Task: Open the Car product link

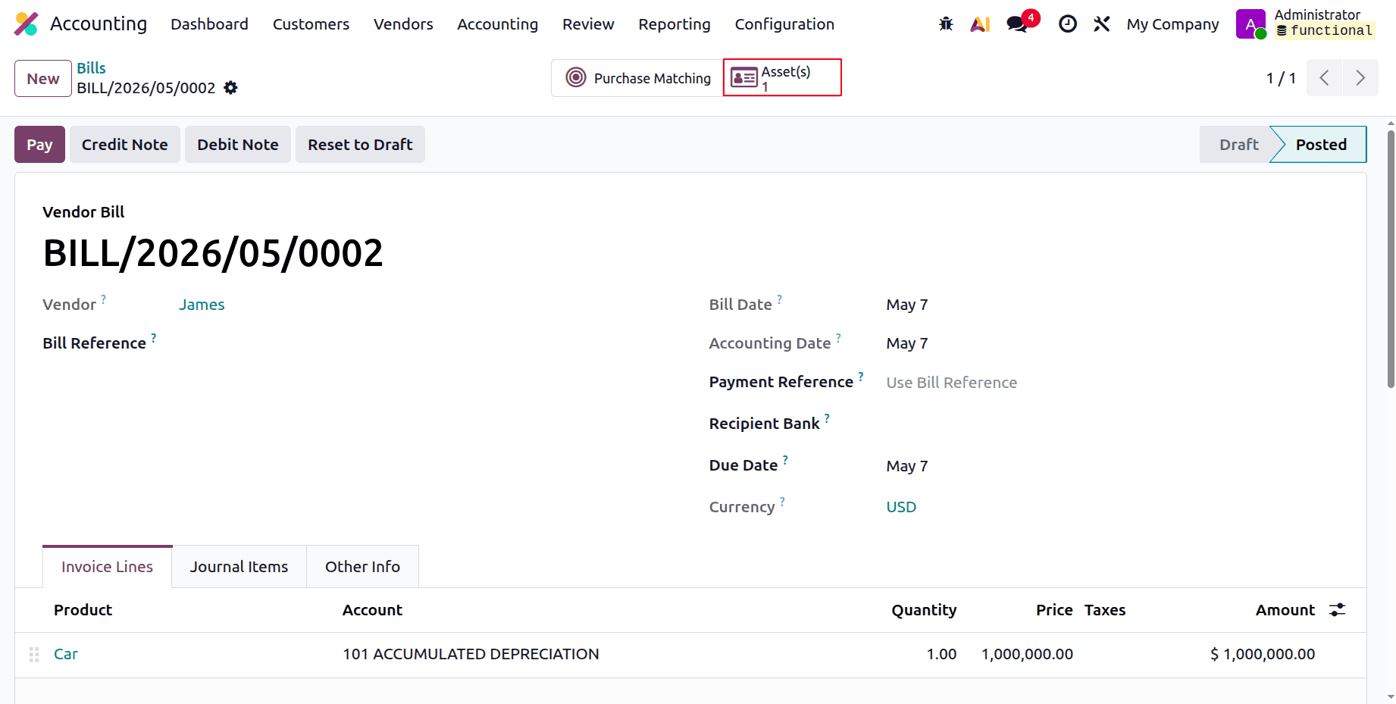Action: coord(66,654)
